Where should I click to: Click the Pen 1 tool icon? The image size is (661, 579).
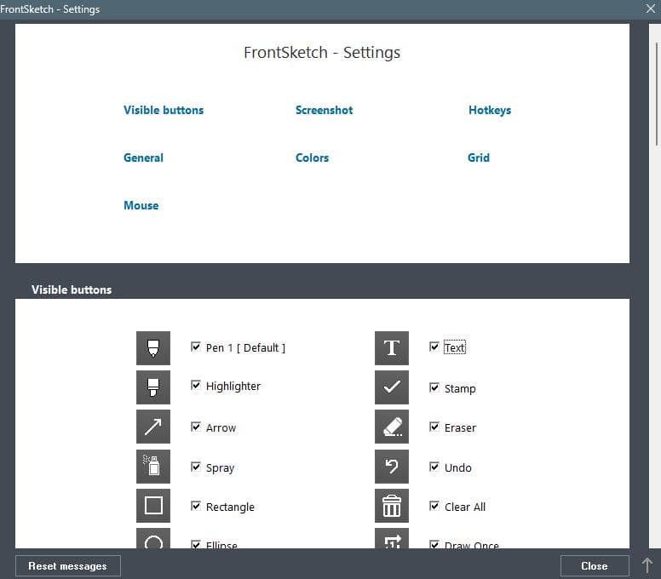point(153,348)
